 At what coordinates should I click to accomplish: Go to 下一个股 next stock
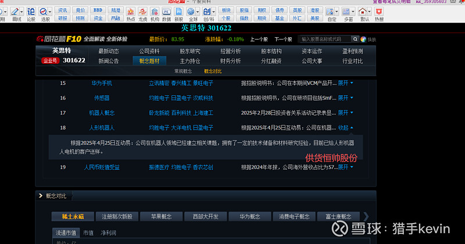coord(283,39)
